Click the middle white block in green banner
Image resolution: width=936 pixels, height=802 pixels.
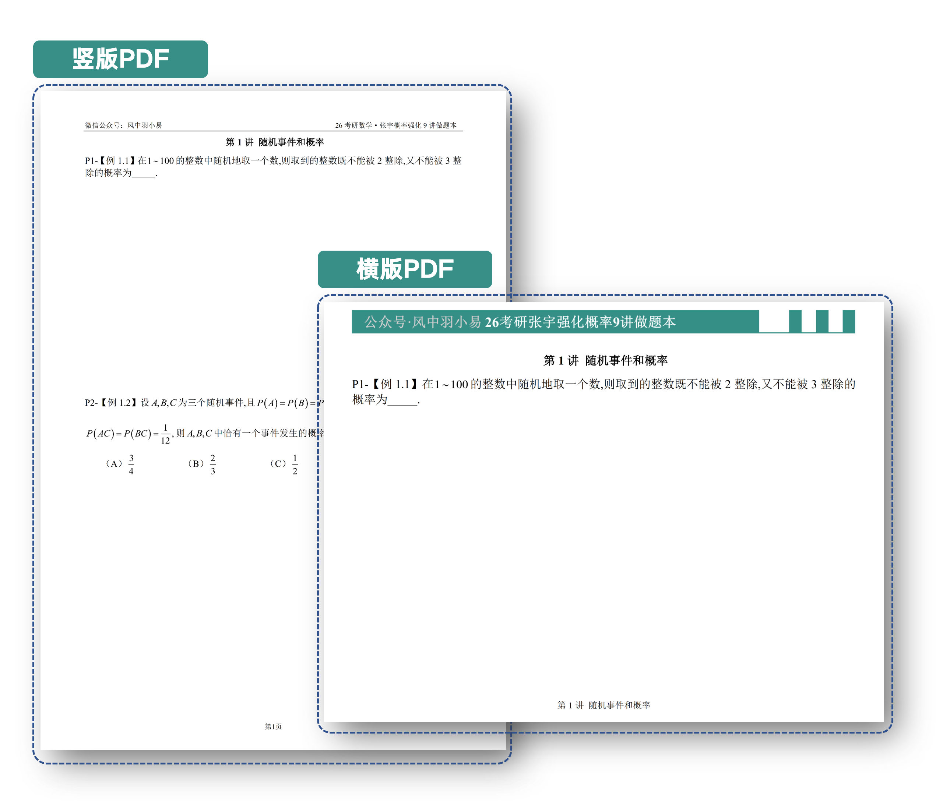[809, 321]
